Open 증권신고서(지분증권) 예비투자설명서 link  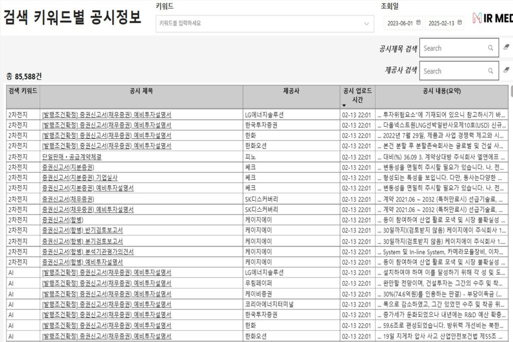(x=88, y=188)
